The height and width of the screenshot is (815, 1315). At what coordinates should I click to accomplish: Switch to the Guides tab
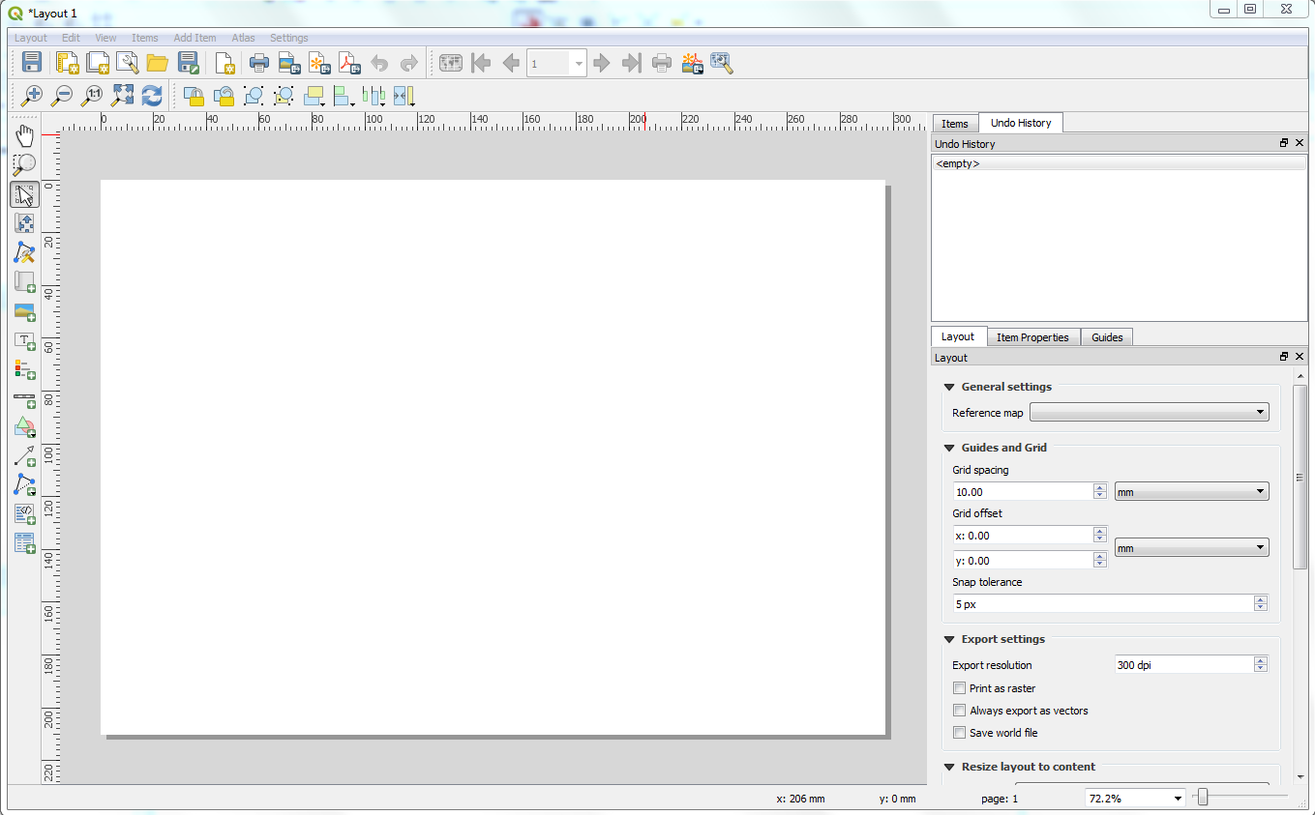(x=1107, y=337)
